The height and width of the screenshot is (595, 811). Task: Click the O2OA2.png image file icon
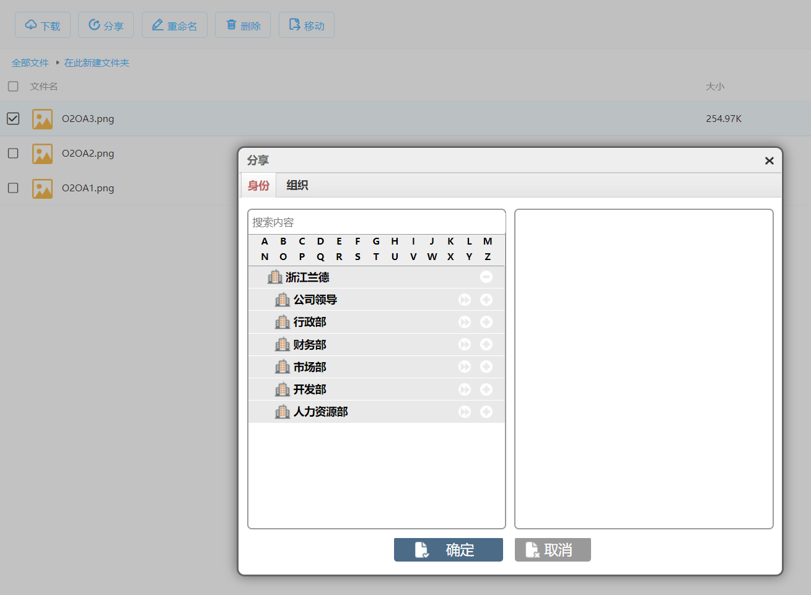click(x=43, y=154)
